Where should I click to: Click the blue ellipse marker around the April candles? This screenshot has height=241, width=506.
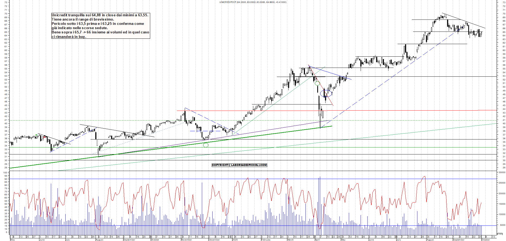click(326, 94)
